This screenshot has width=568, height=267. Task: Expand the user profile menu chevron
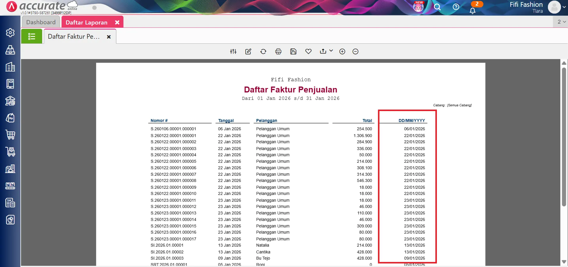564,7
